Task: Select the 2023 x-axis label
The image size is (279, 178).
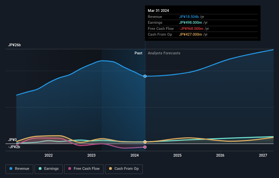Action: [x=91, y=155]
